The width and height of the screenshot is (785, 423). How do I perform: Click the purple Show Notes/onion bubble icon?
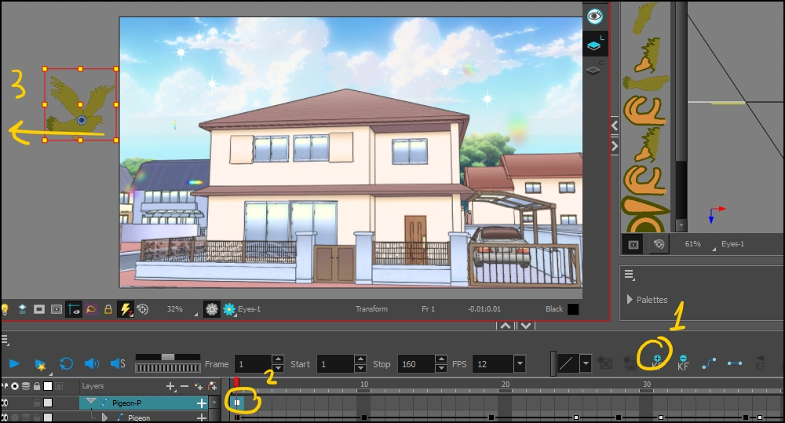pyautogui.click(x=90, y=309)
